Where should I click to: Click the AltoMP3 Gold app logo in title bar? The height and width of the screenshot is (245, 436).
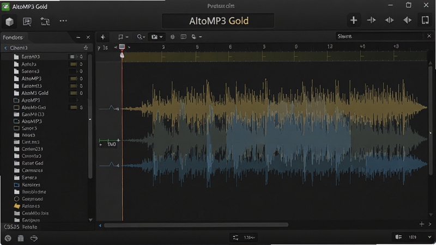(5, 7)
